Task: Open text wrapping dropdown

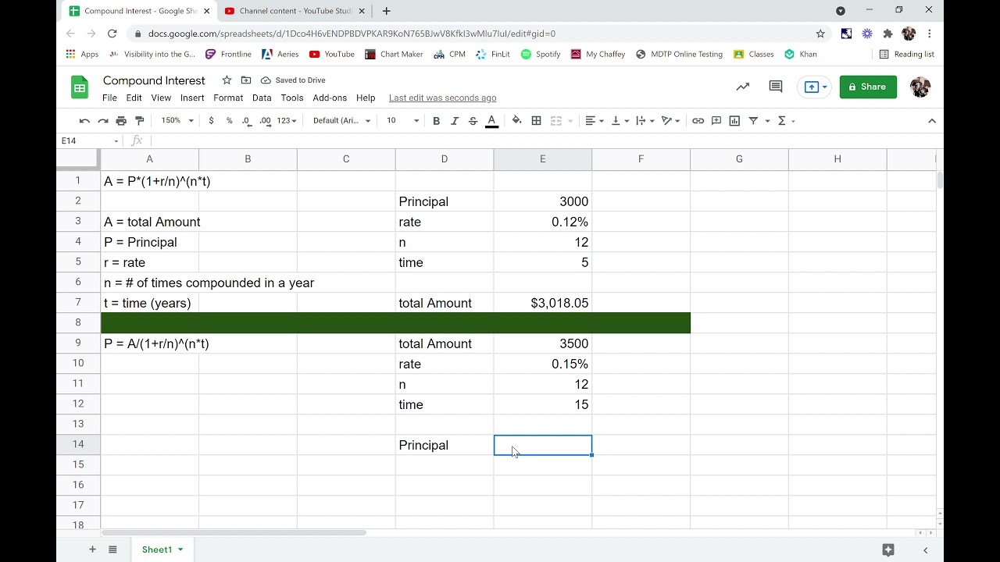Action: click(x=645, y=120)
